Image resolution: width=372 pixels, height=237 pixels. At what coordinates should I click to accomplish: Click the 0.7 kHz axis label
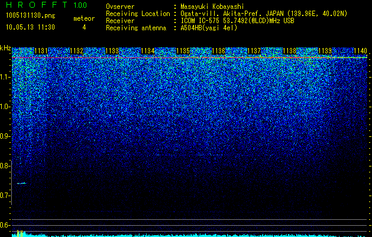5,196
